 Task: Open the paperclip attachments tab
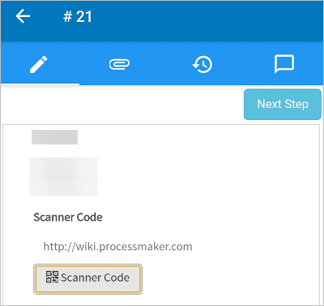119,64
